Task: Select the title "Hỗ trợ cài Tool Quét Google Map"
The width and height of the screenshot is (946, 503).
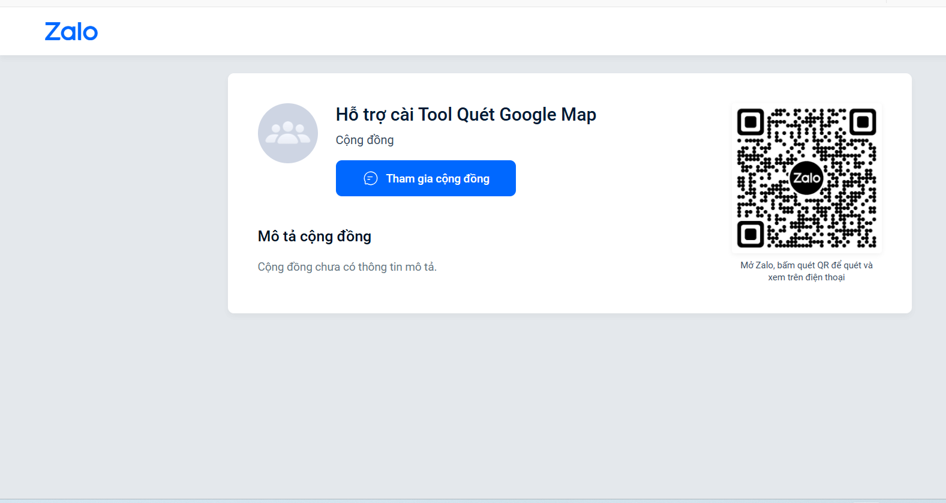Action: pos(466,115)
